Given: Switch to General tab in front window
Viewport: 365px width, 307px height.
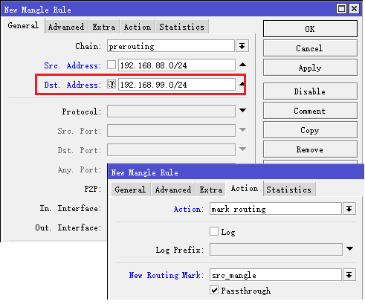Looking at the screenshot, I should click(x=131, y=190).
